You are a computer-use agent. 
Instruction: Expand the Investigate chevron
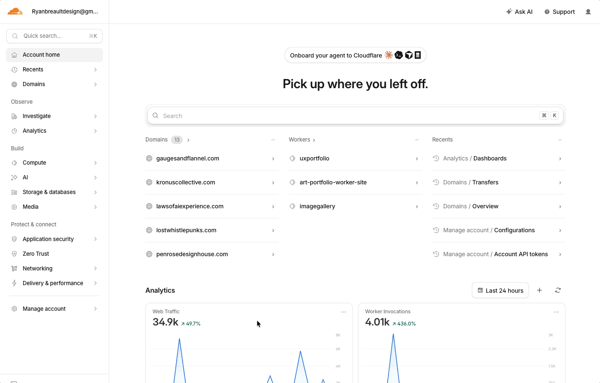click(x=95, y=116)
